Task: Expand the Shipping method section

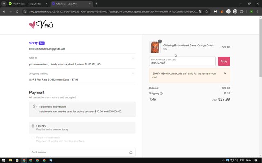Action: coord(133,73)
